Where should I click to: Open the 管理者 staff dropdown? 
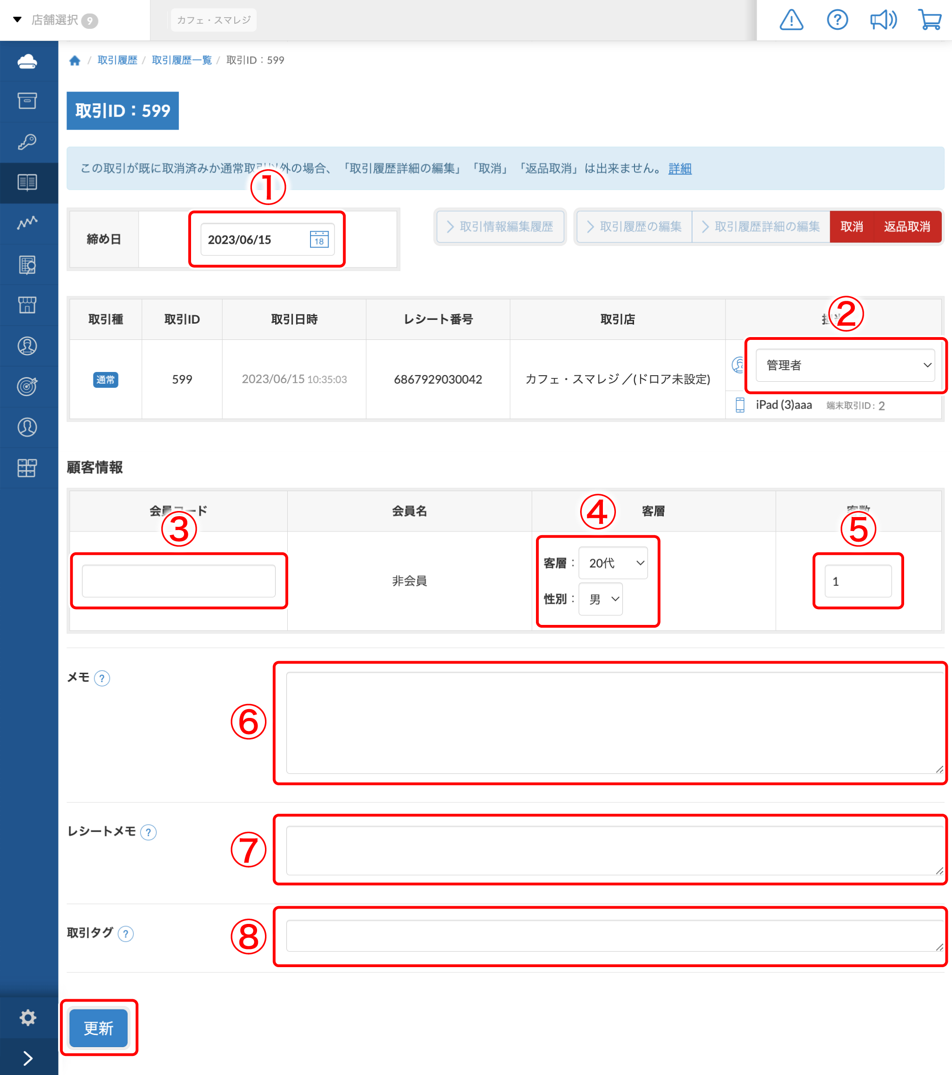click(845, 365)
